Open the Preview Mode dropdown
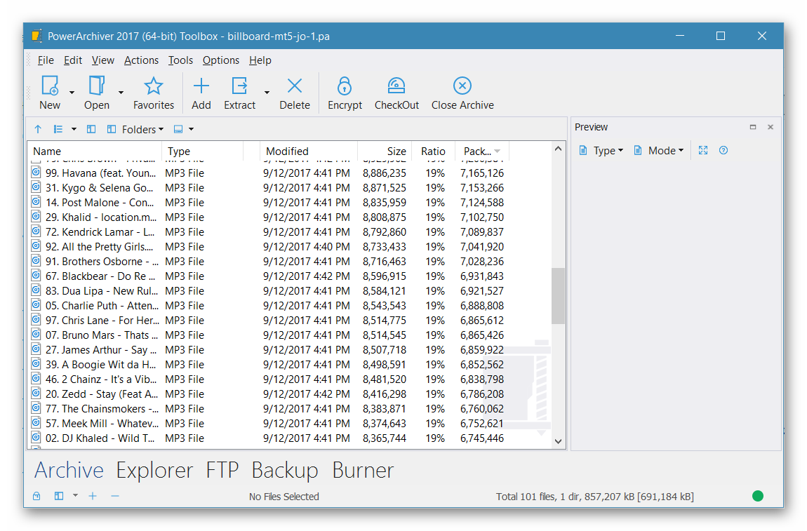 click(658, 150)
